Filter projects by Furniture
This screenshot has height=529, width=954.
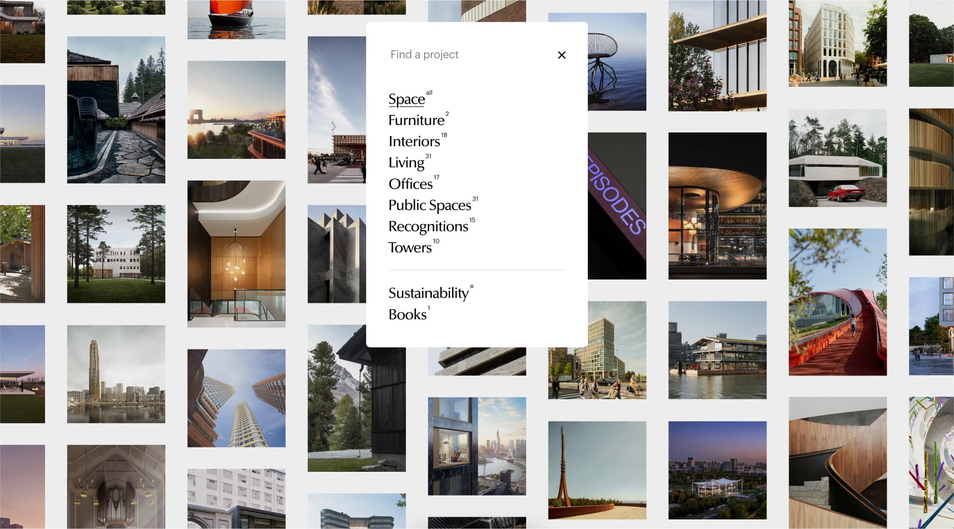(x=416, y=120)
